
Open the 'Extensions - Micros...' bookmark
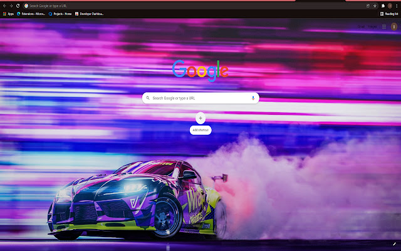click(x=31, y=14)
